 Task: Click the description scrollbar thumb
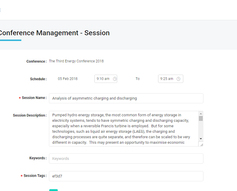coord(201,118)
